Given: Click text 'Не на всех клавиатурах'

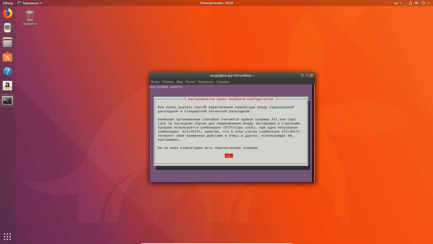Looking at the screenshot, I should (x=180, y=148).
